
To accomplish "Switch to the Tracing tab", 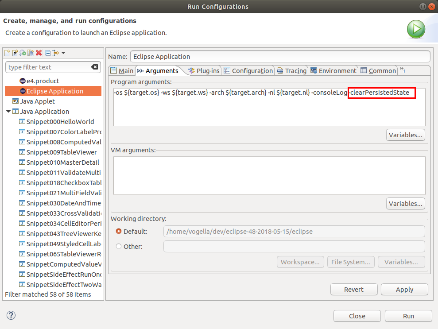I will [291, 71].
